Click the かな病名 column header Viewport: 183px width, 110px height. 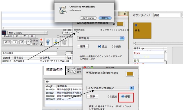[53, 58]
